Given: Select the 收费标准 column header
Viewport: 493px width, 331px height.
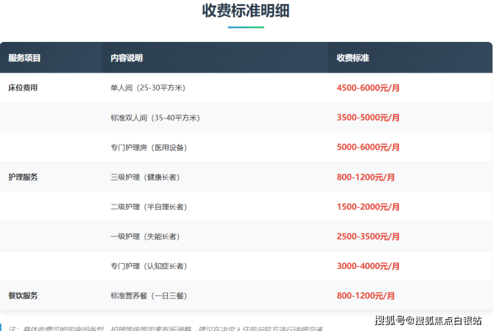Looking at the screenshot, I should pyautogui.click(x=352, y=58).
